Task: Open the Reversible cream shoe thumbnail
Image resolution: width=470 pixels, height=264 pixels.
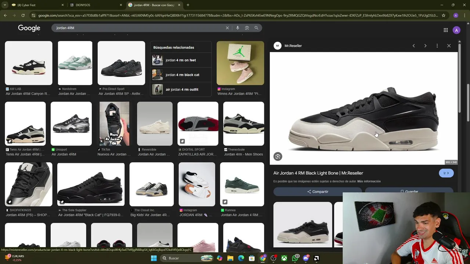Action: (x=155, y=124)
